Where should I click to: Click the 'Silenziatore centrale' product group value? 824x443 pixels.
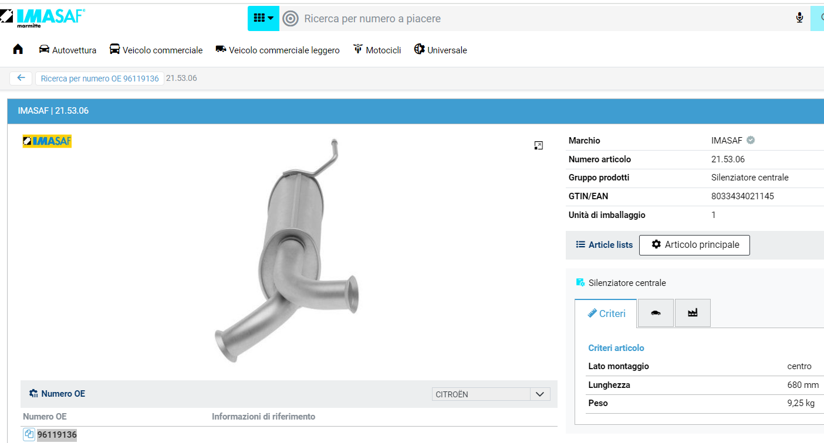point(750,178)
